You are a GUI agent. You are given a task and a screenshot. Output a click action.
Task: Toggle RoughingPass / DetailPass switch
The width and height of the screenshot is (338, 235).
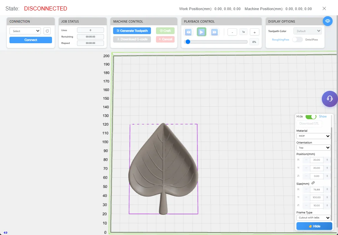tap(297, 40)
